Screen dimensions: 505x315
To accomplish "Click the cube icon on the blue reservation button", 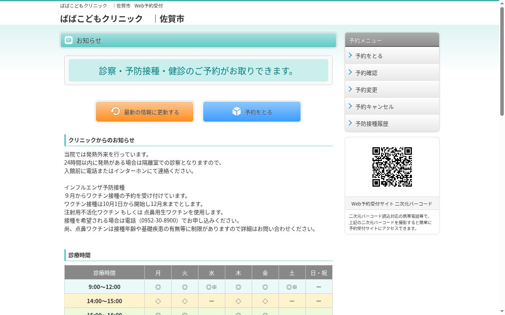I will click(x=236, y=111).
